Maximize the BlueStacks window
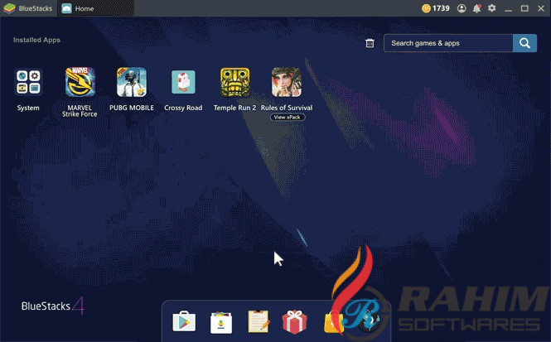Image resolution: width=551 pixels, height=342 pixels. (x=524, y=8)
